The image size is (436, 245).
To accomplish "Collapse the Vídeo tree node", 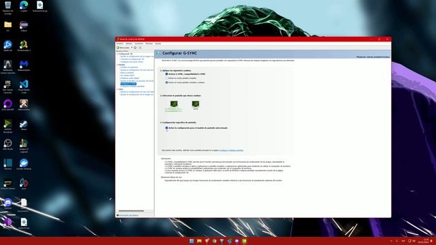I will (117, 89).
